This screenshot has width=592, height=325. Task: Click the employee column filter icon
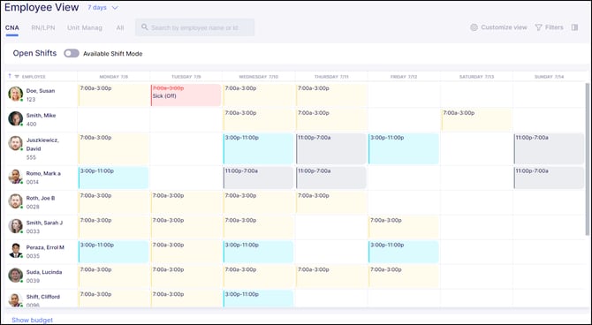click(17, 77)
